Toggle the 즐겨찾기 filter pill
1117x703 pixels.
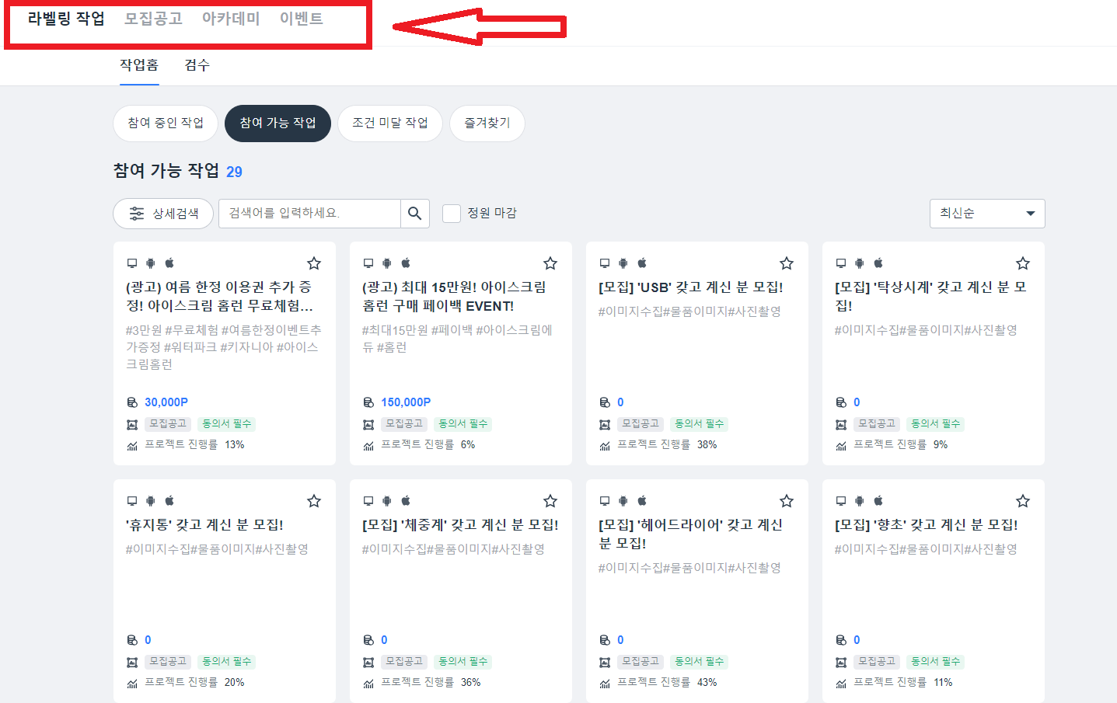pos(487,123)
